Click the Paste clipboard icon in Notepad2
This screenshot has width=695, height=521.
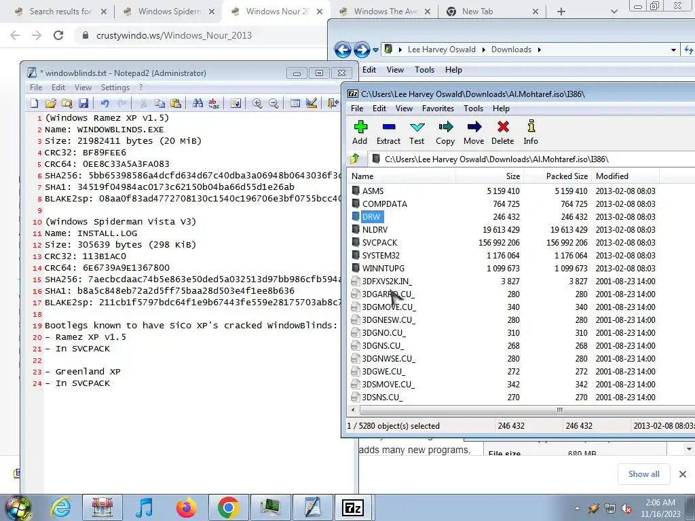[176, 103]
